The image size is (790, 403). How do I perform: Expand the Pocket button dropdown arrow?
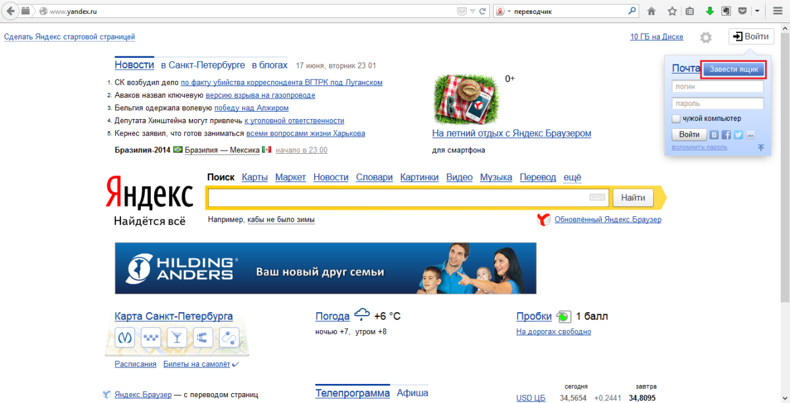(757, 11)
